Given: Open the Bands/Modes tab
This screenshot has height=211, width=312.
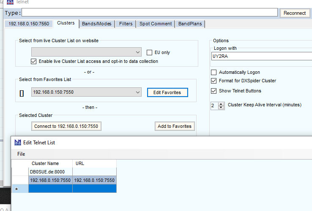Looking at the screenshot, I should point(97,24).
